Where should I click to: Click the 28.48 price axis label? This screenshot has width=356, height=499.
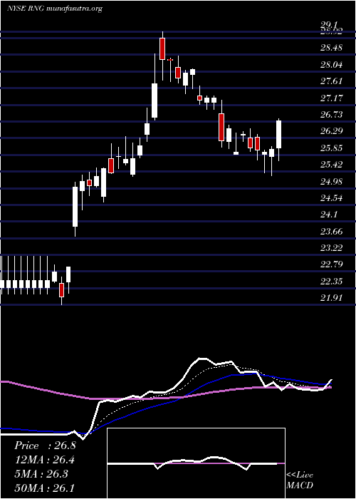click(x=331, y=48)
